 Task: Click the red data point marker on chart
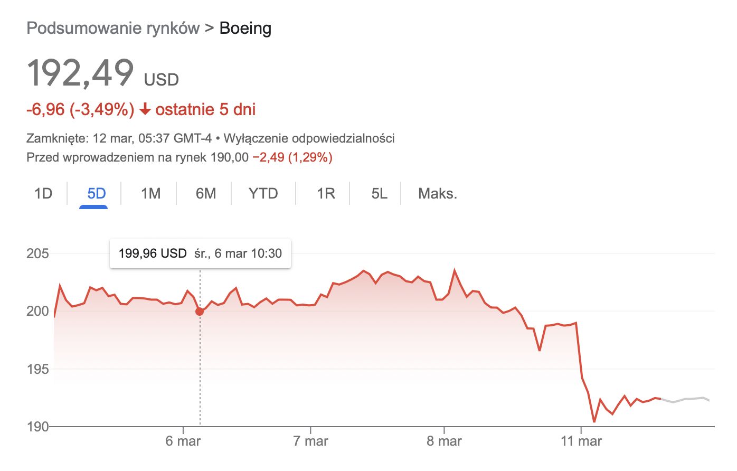point(200,312)
